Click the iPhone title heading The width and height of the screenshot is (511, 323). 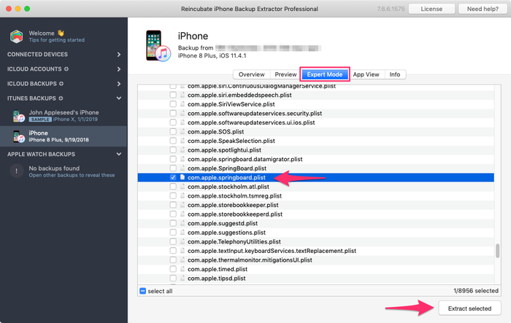pos(193,36)
